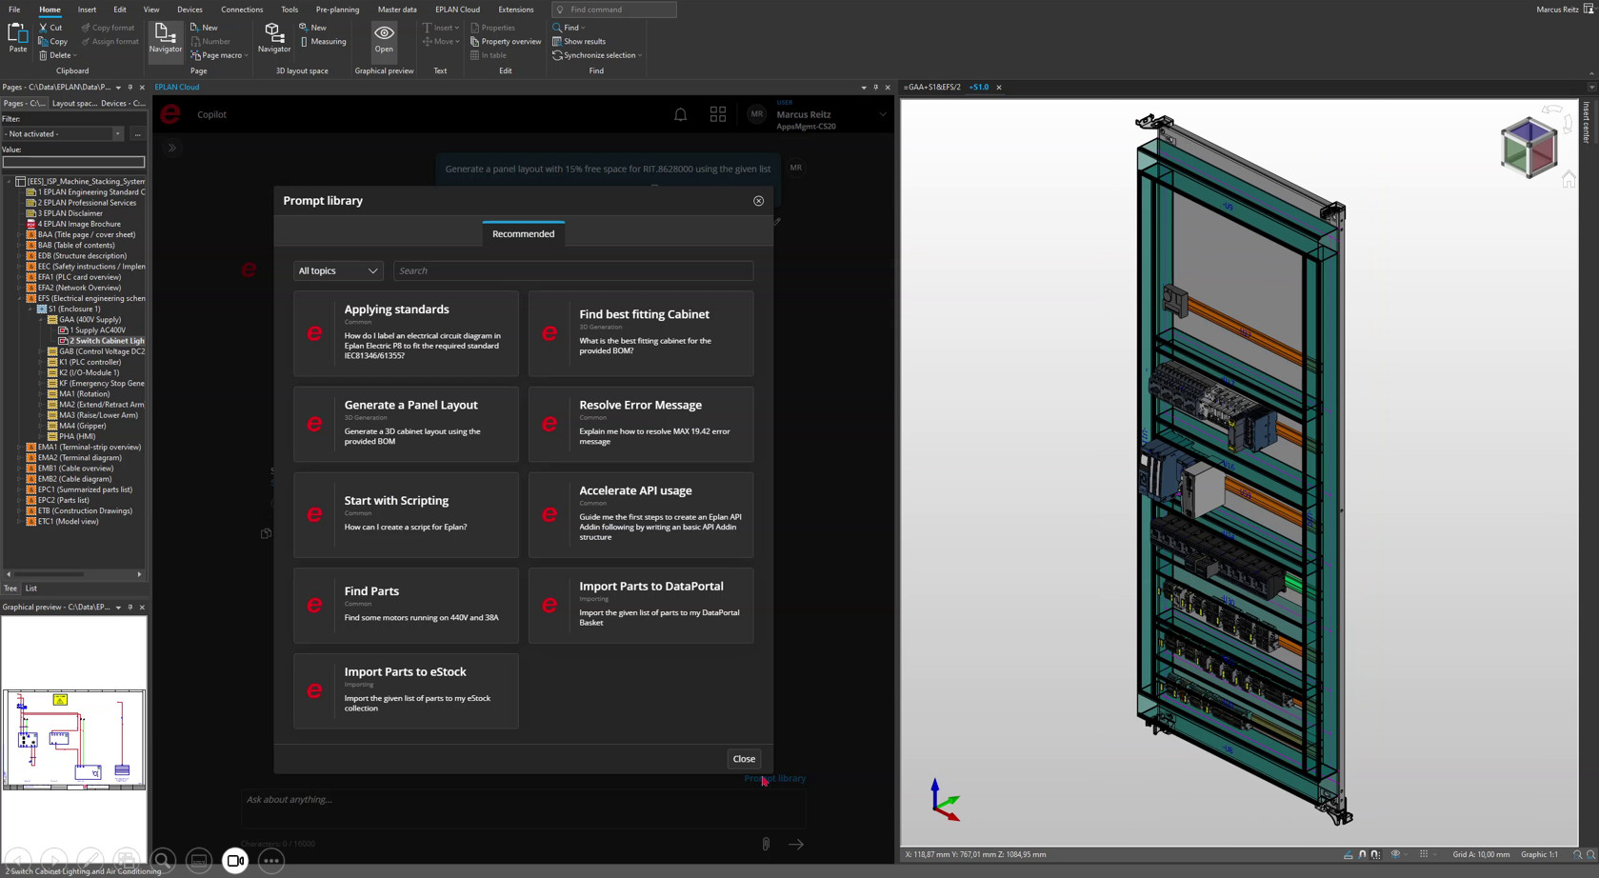Open the apps grid icon in Copilot header
The image size is (1599, 878).
(x=718, y=114)
